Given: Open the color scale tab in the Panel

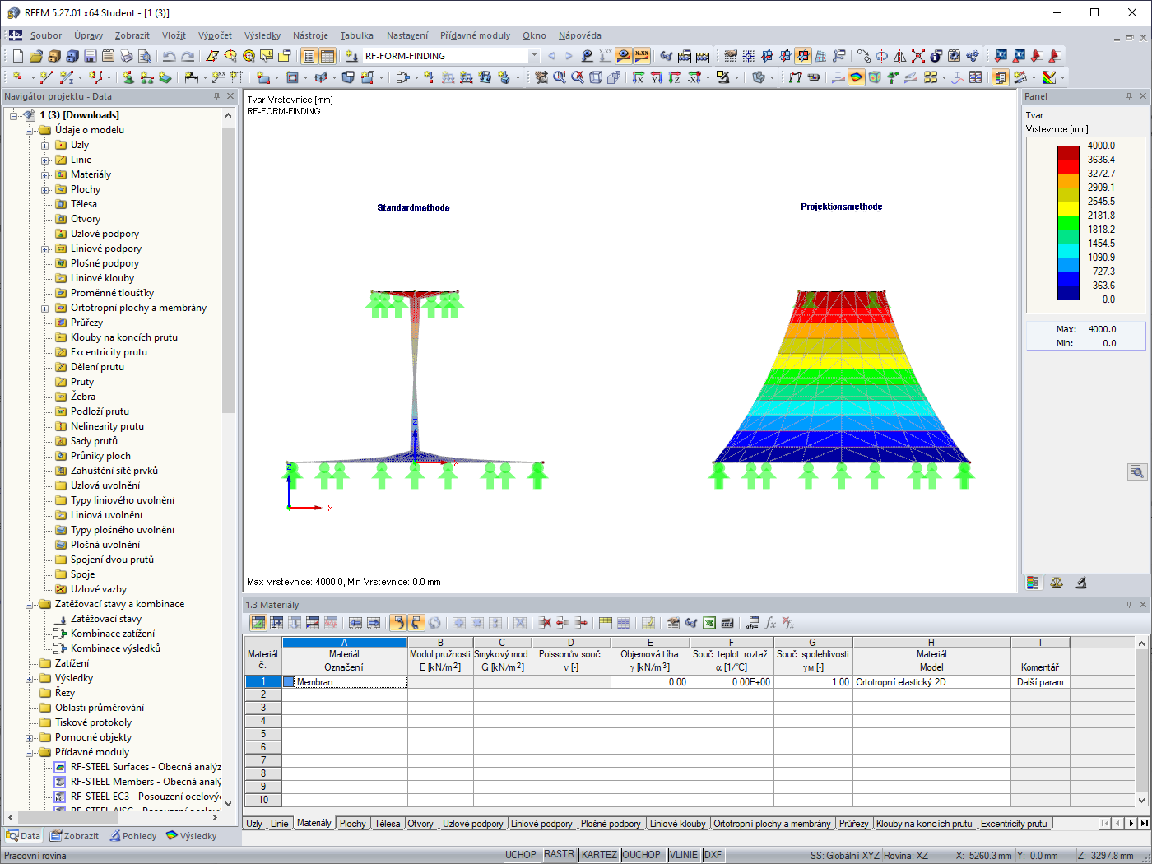Looking at the screenshot, I should [1032, 583].
